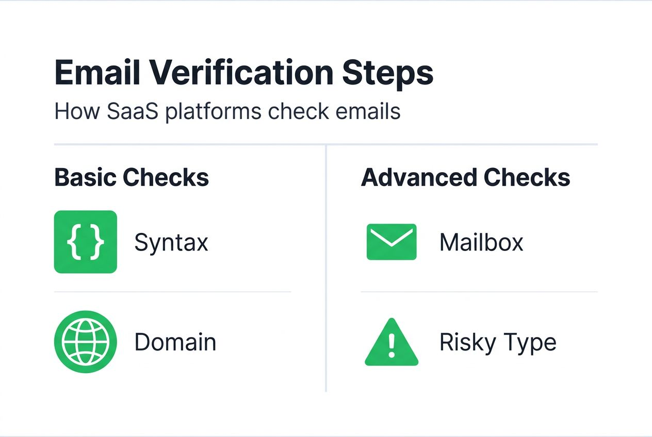
Task: Click the divider between Syntax and Domain
Action: pyautogui.click(x=173, y=292)
